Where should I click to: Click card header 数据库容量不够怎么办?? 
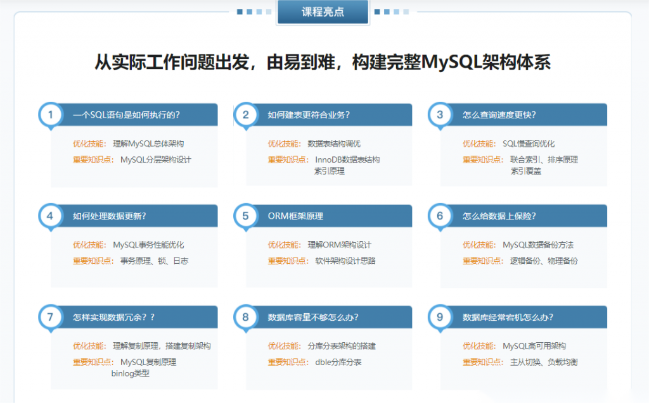pyautogui.click(x=329, y=317)
